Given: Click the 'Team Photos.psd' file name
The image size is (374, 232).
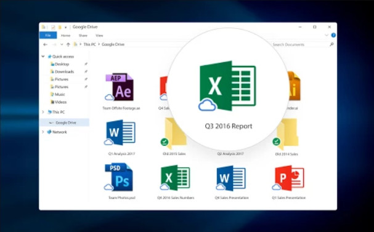Looking at the screenshot, I should [122, 198].
